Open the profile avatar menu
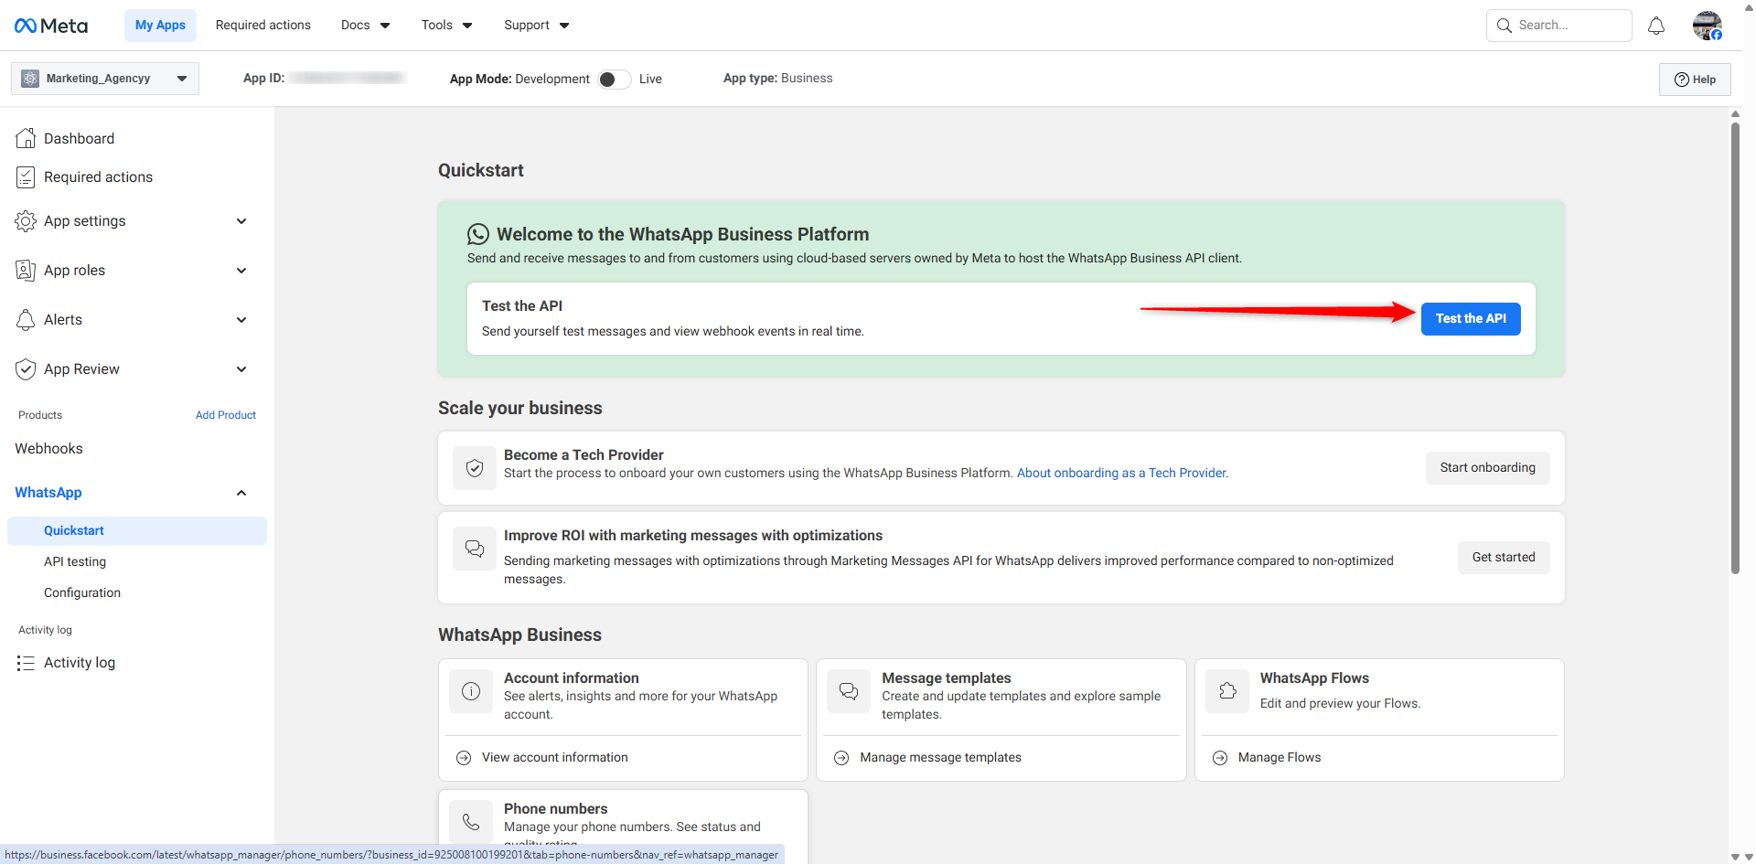 coord(1708,26)
